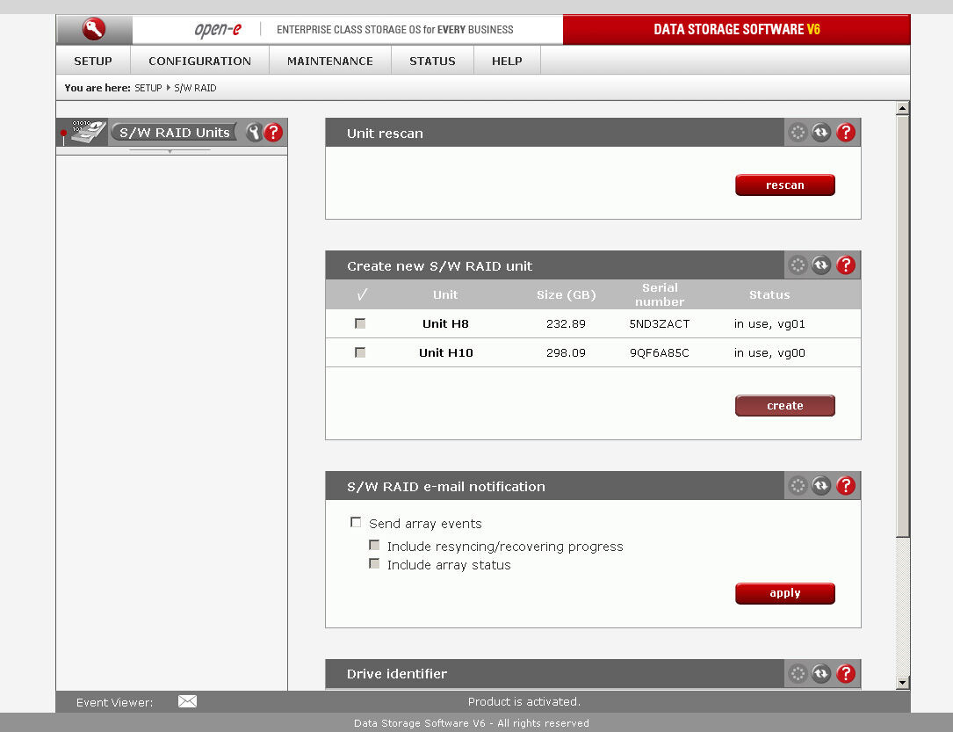Click the red wrench logo icon

tap(94, 30)
